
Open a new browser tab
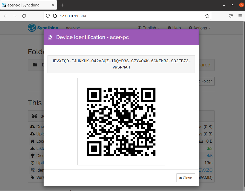[x=63, y=5]
